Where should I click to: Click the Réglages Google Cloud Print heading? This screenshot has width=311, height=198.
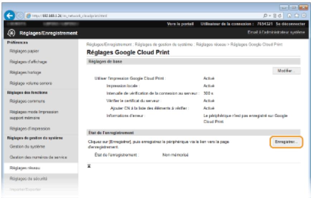point(128,52)
